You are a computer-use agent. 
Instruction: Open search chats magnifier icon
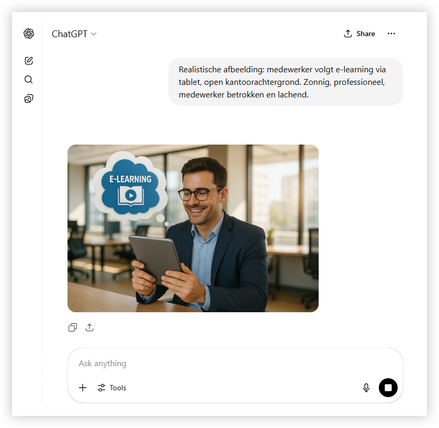pyautogui.click(x=29, y=80)
